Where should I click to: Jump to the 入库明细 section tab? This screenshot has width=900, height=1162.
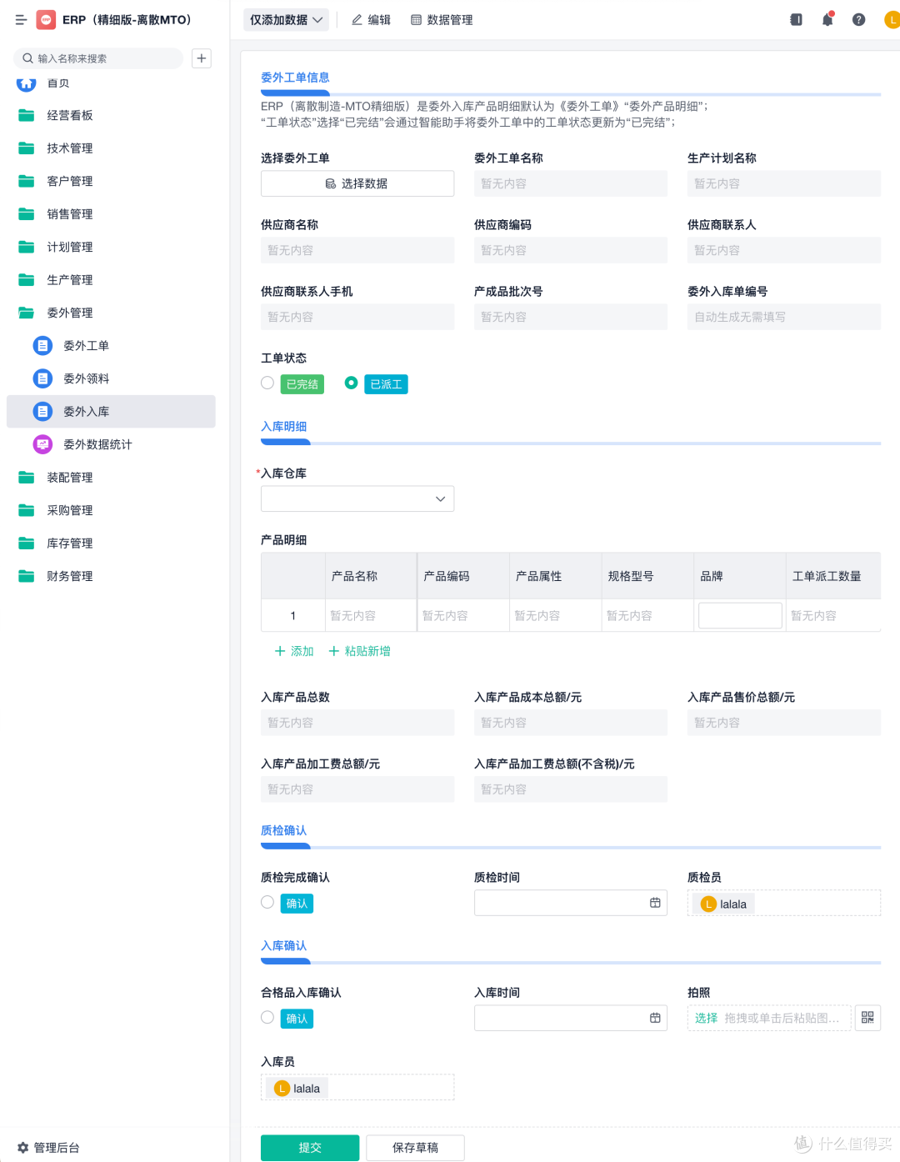(x=284, y=427)
